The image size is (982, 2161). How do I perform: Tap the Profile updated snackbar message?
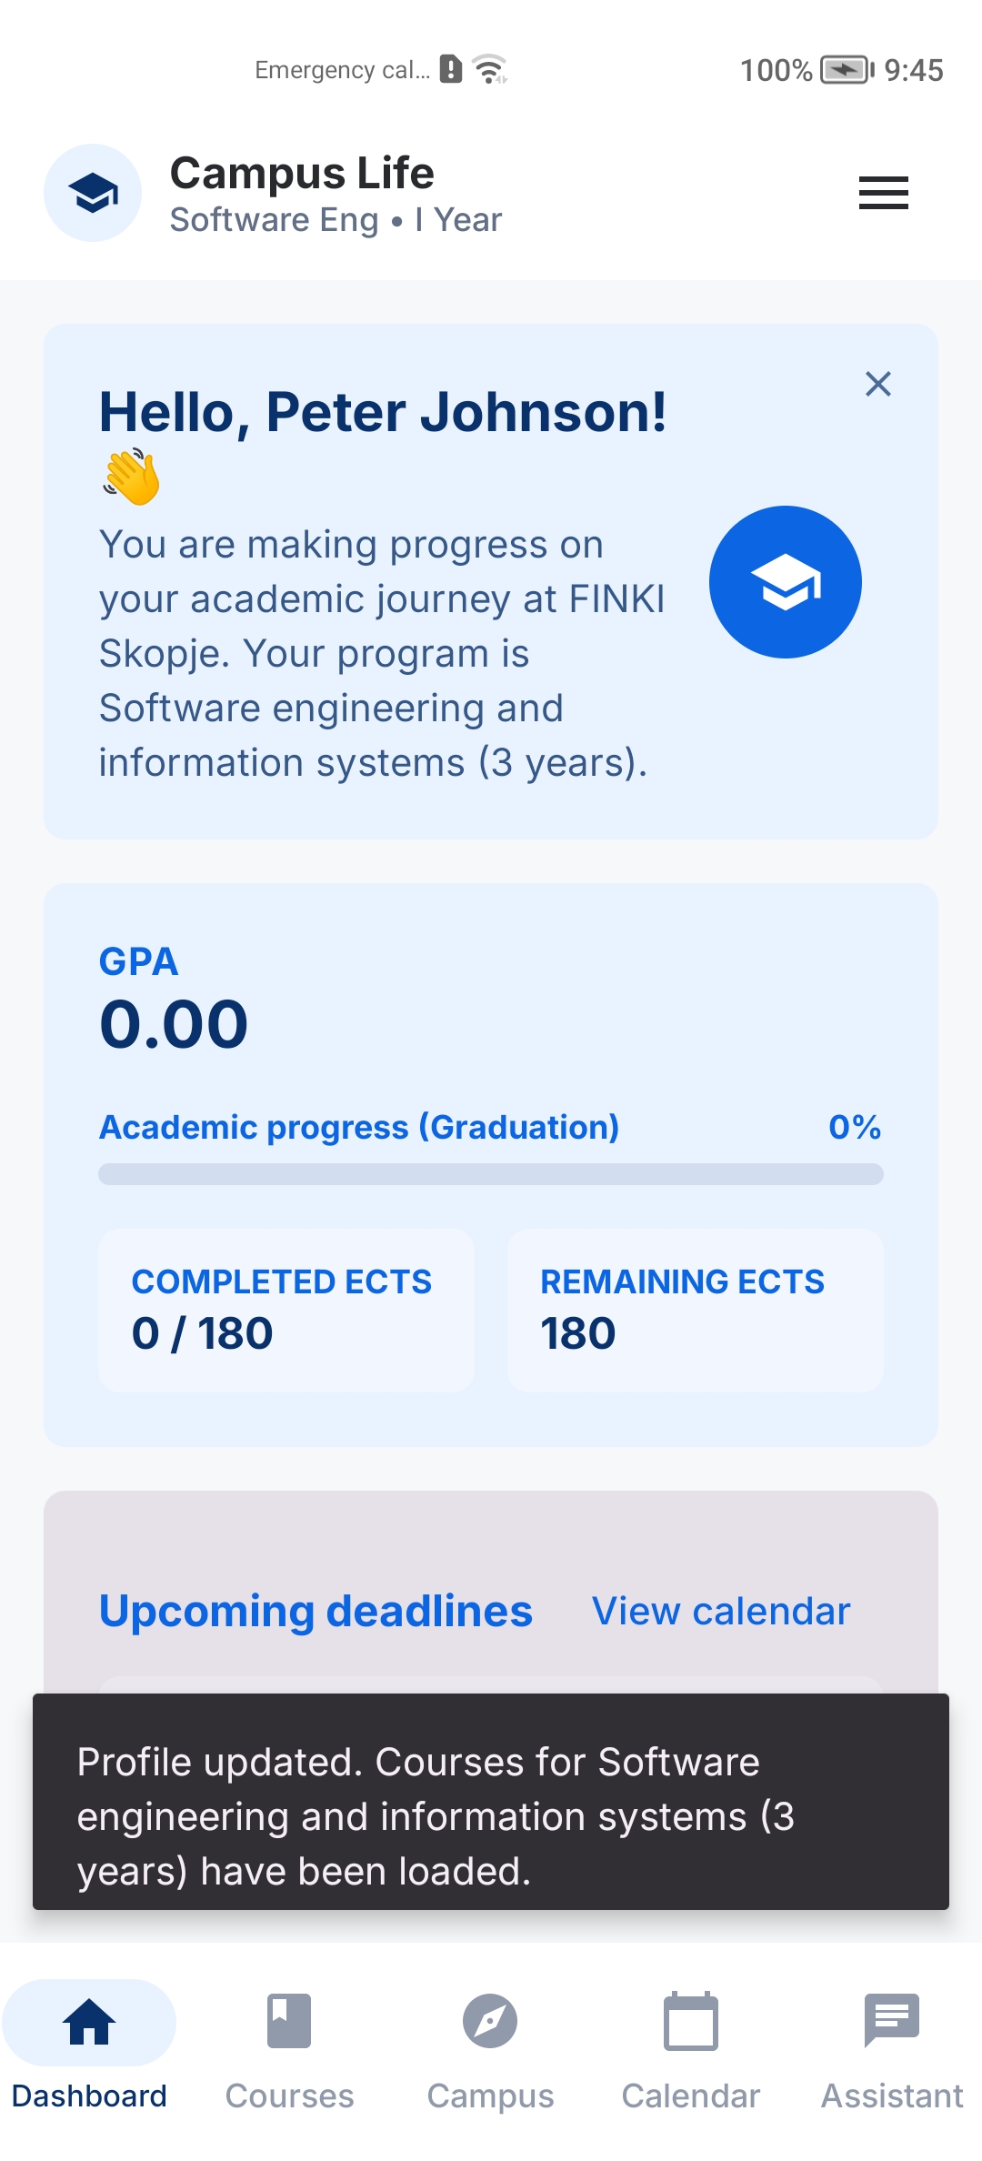click(490, 1801)
